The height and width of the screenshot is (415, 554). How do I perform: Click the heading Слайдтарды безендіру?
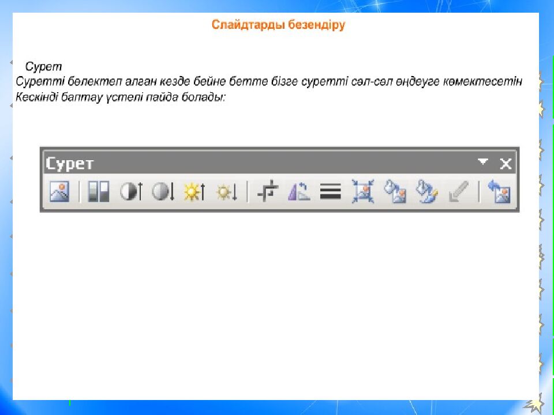[278, 25]
